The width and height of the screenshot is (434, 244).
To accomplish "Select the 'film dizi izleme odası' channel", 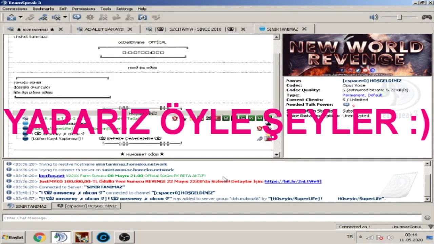I will (x=33, y=93).
